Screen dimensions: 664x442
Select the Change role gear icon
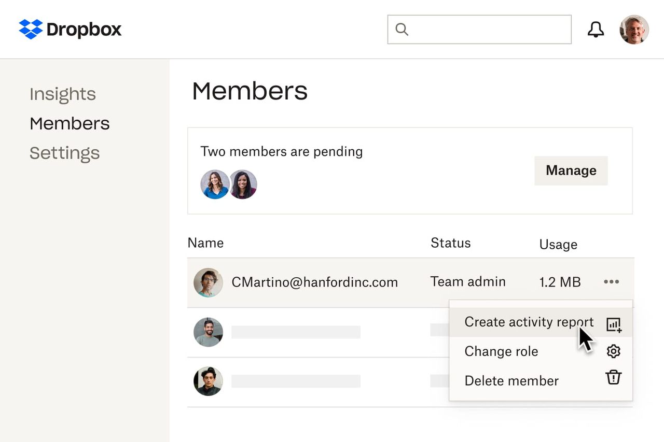pyautogui.click(x=613, y=351)
